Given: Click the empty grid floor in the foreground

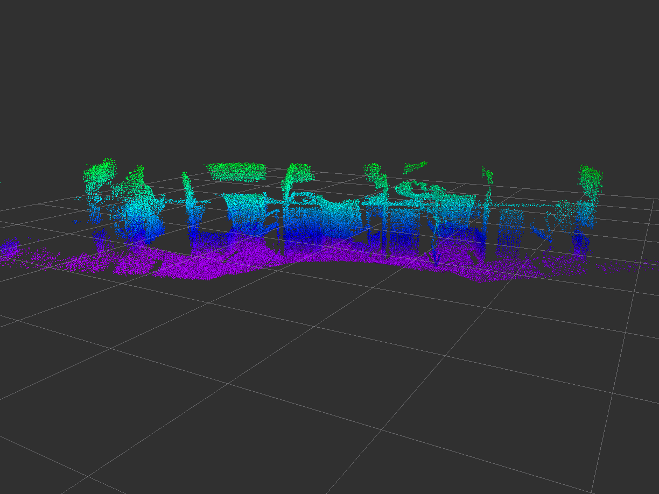Looking at the screenshot, I should [323, 387].
